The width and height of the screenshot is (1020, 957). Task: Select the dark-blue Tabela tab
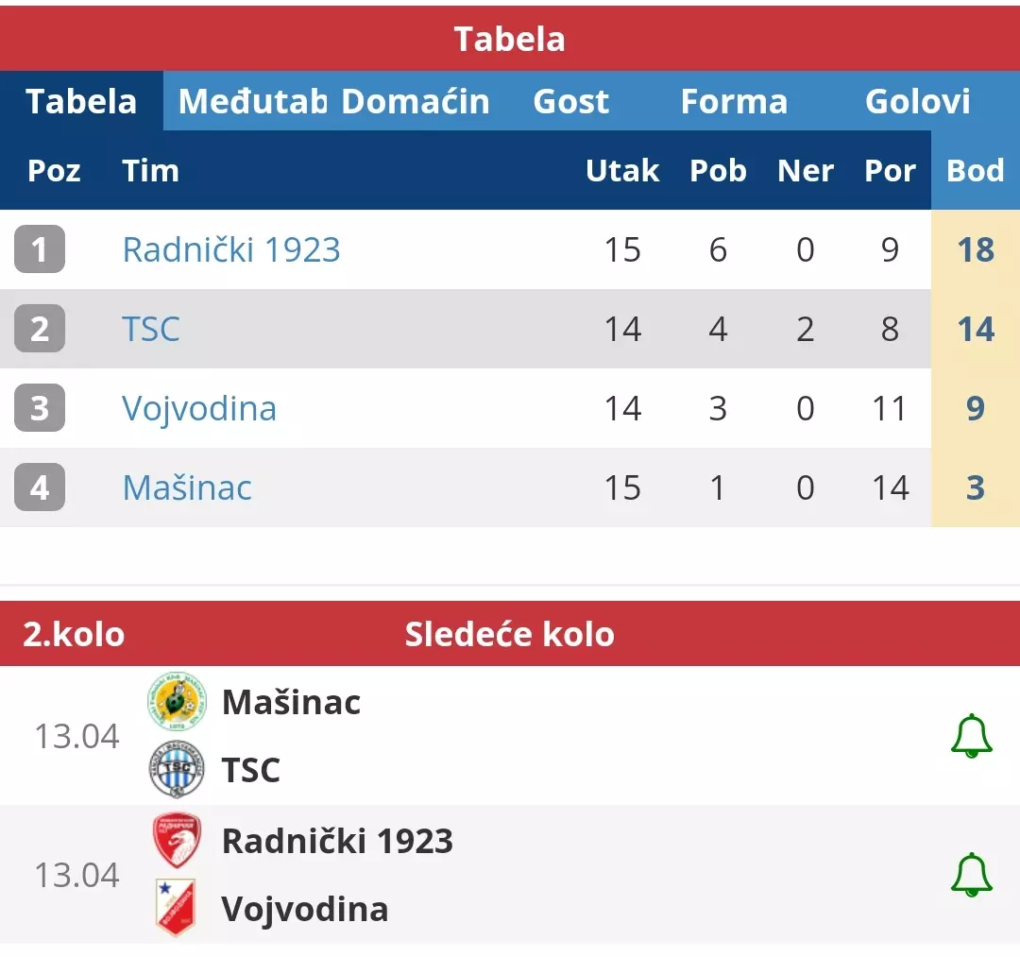tap(81, 101)
